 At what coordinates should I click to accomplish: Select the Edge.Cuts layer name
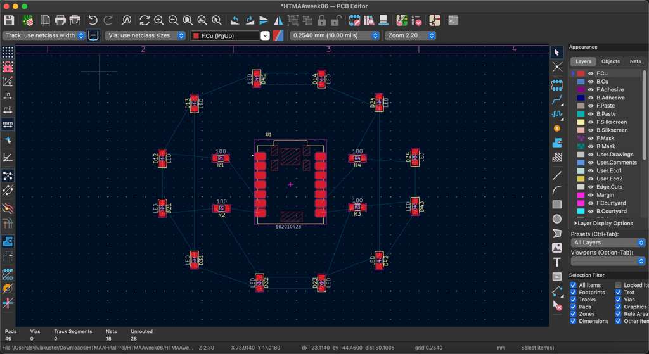pyautogui.click(x=609, y=187)
